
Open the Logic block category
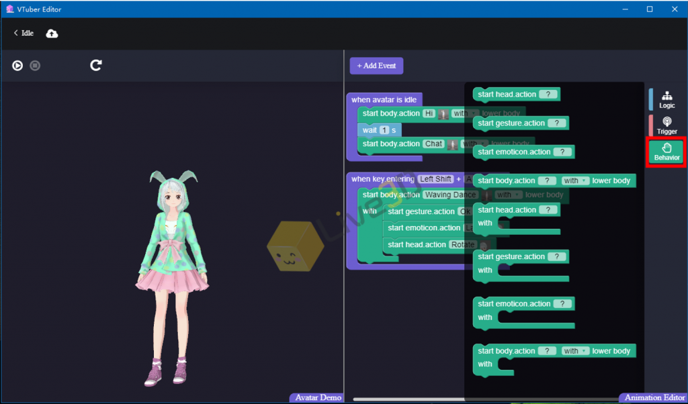[x=666, y=100]
